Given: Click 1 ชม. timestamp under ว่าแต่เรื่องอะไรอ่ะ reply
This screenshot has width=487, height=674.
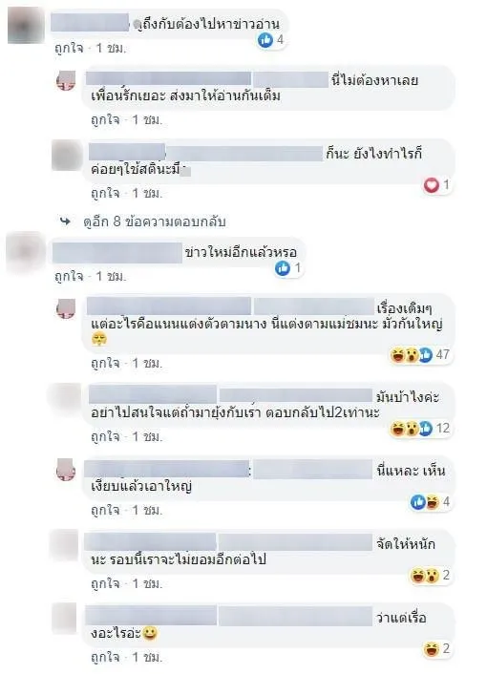Looking at the screenshot, I should pos(146,657).
